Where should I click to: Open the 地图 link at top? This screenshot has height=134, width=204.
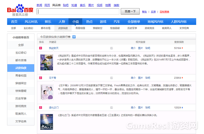[x=108, y=5]
